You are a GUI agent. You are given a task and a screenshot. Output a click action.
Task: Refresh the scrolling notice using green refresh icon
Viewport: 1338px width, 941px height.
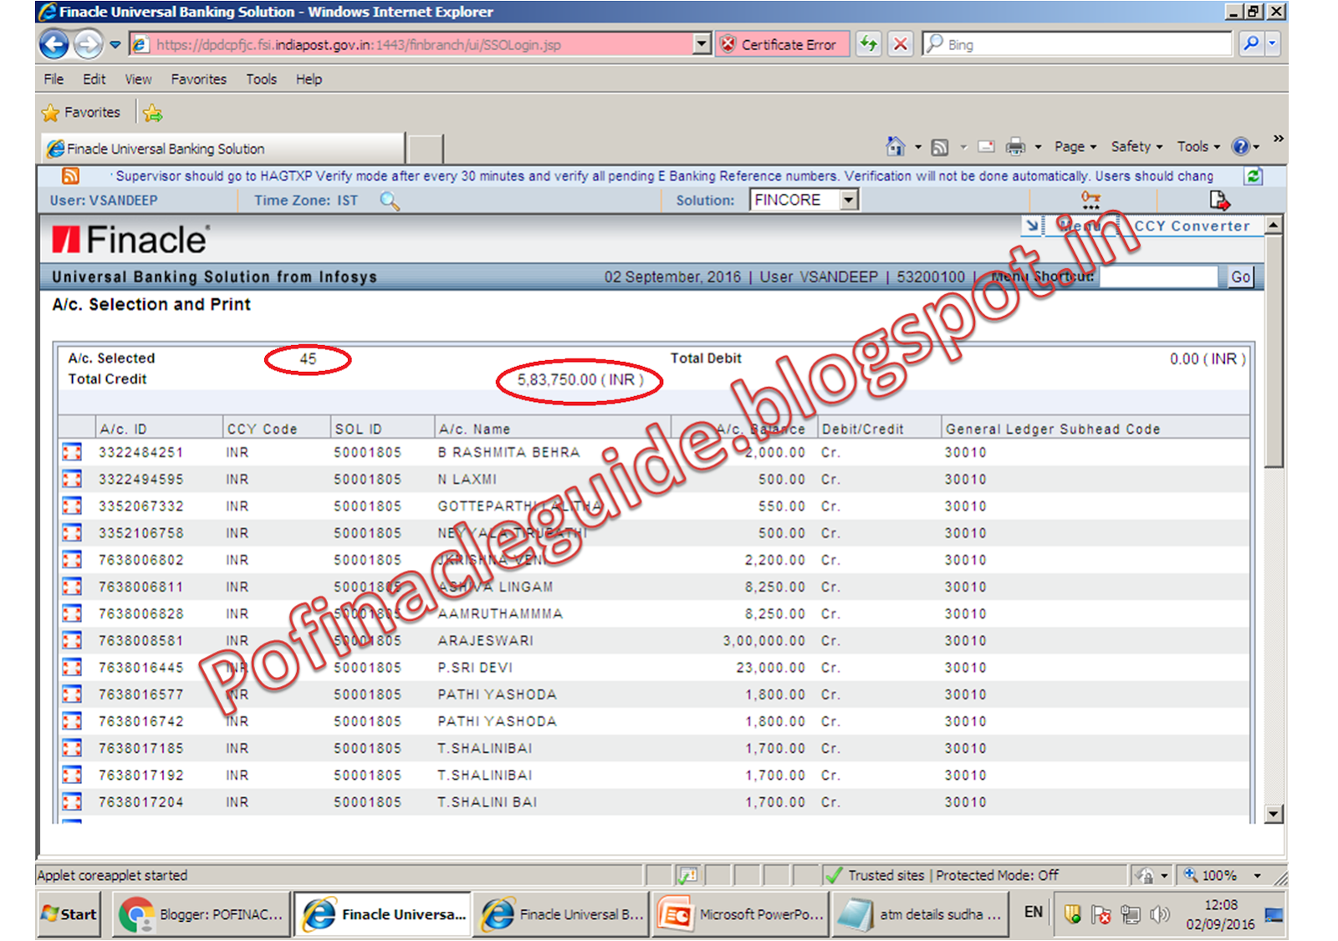coord(1251,175)
